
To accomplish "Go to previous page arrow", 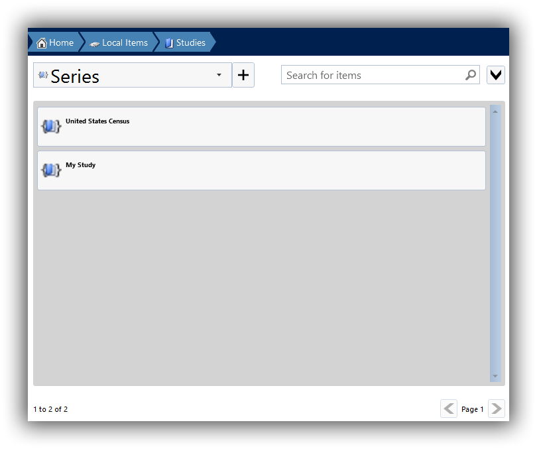I will click(x=449, y=409).
